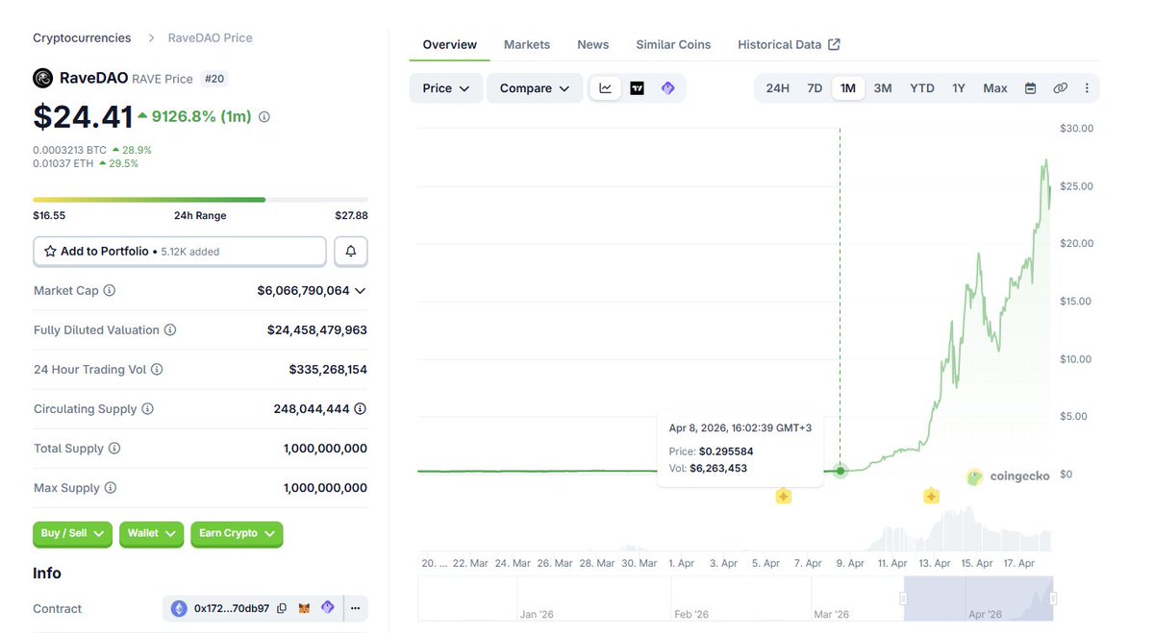Screen dimensions: 1154x633
Task: Select the line chart view icon
Action: point(606,88)
